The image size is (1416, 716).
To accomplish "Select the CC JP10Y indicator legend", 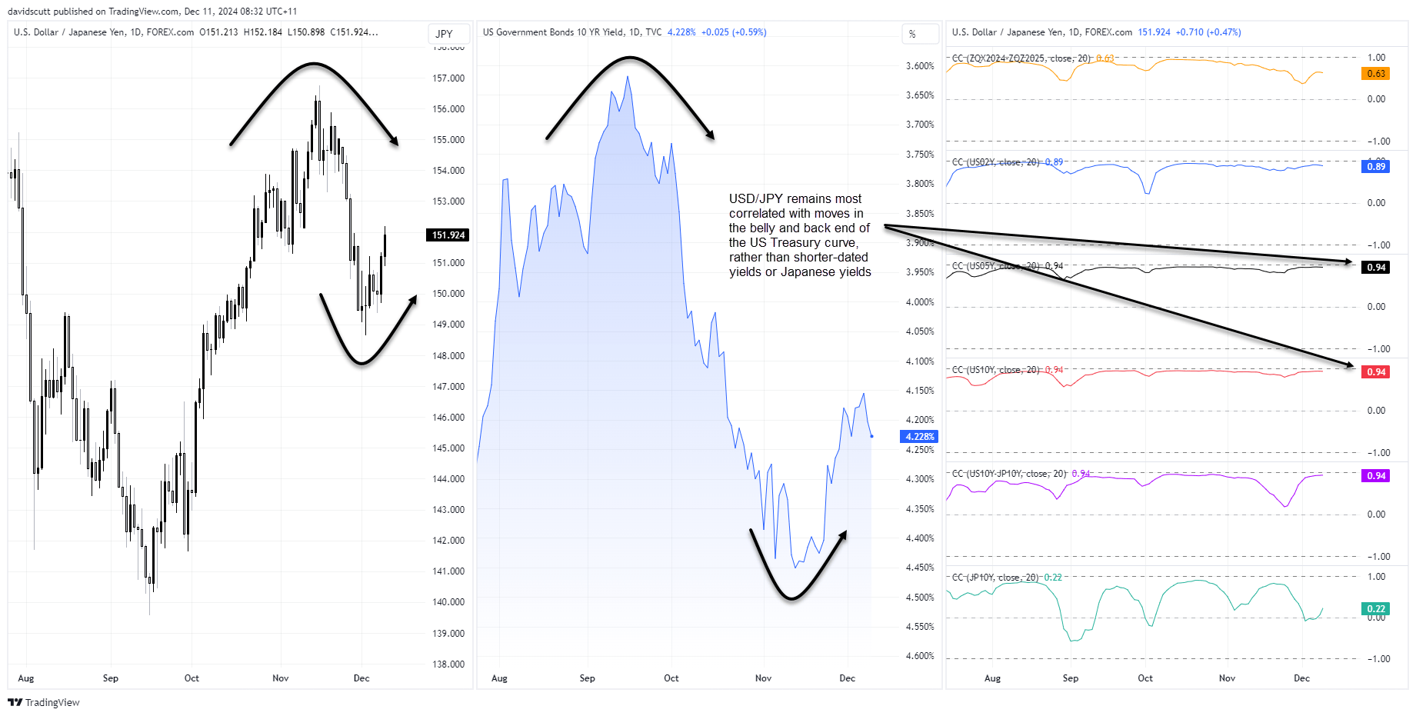I will tap(1007, 578).
